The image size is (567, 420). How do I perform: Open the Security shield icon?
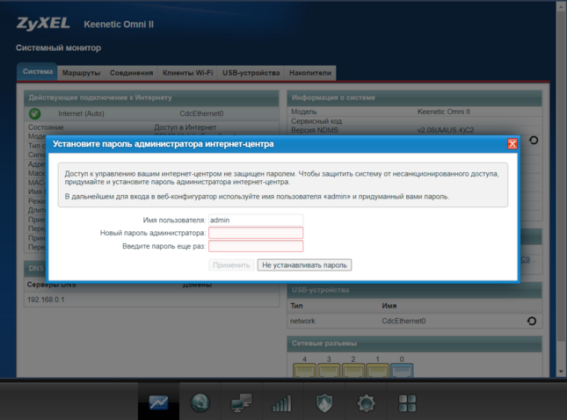coord(324,403)
